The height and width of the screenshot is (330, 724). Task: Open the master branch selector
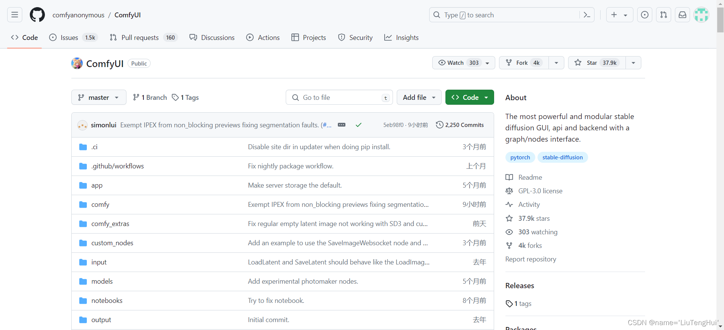[x=99, y=97]
